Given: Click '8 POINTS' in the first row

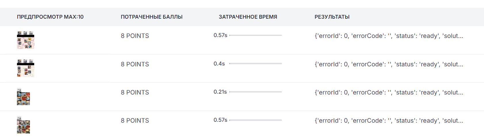Looking at the screenshot, I should (135, 36).
